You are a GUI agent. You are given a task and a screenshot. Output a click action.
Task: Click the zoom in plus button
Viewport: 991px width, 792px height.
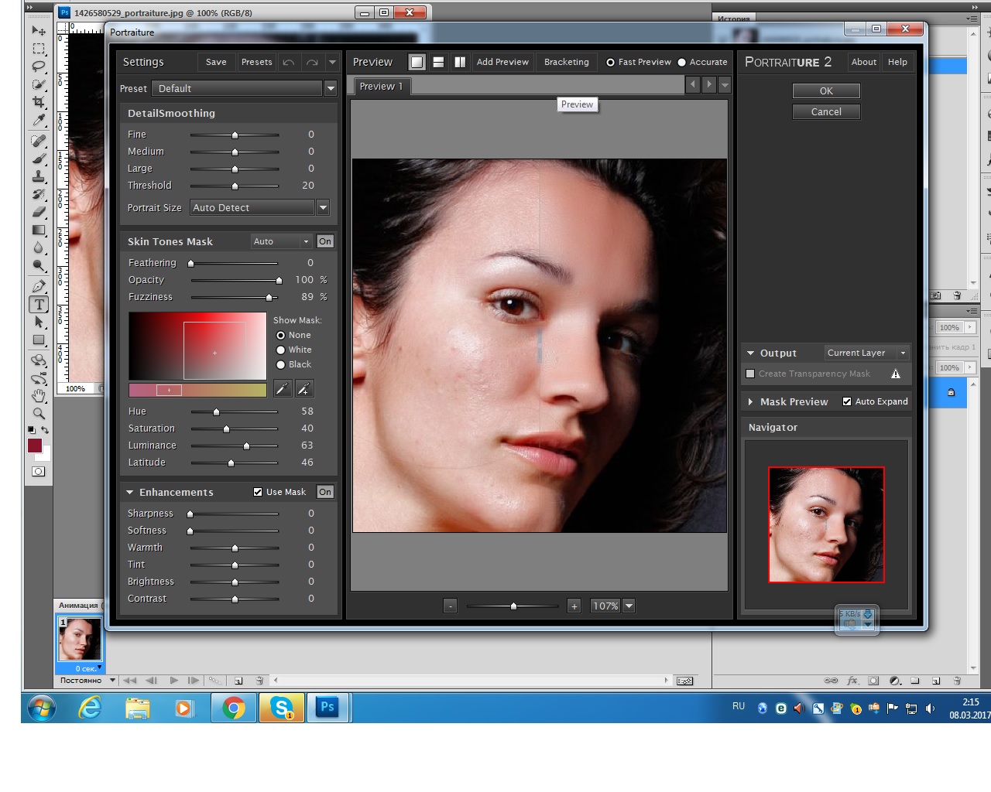574,606
